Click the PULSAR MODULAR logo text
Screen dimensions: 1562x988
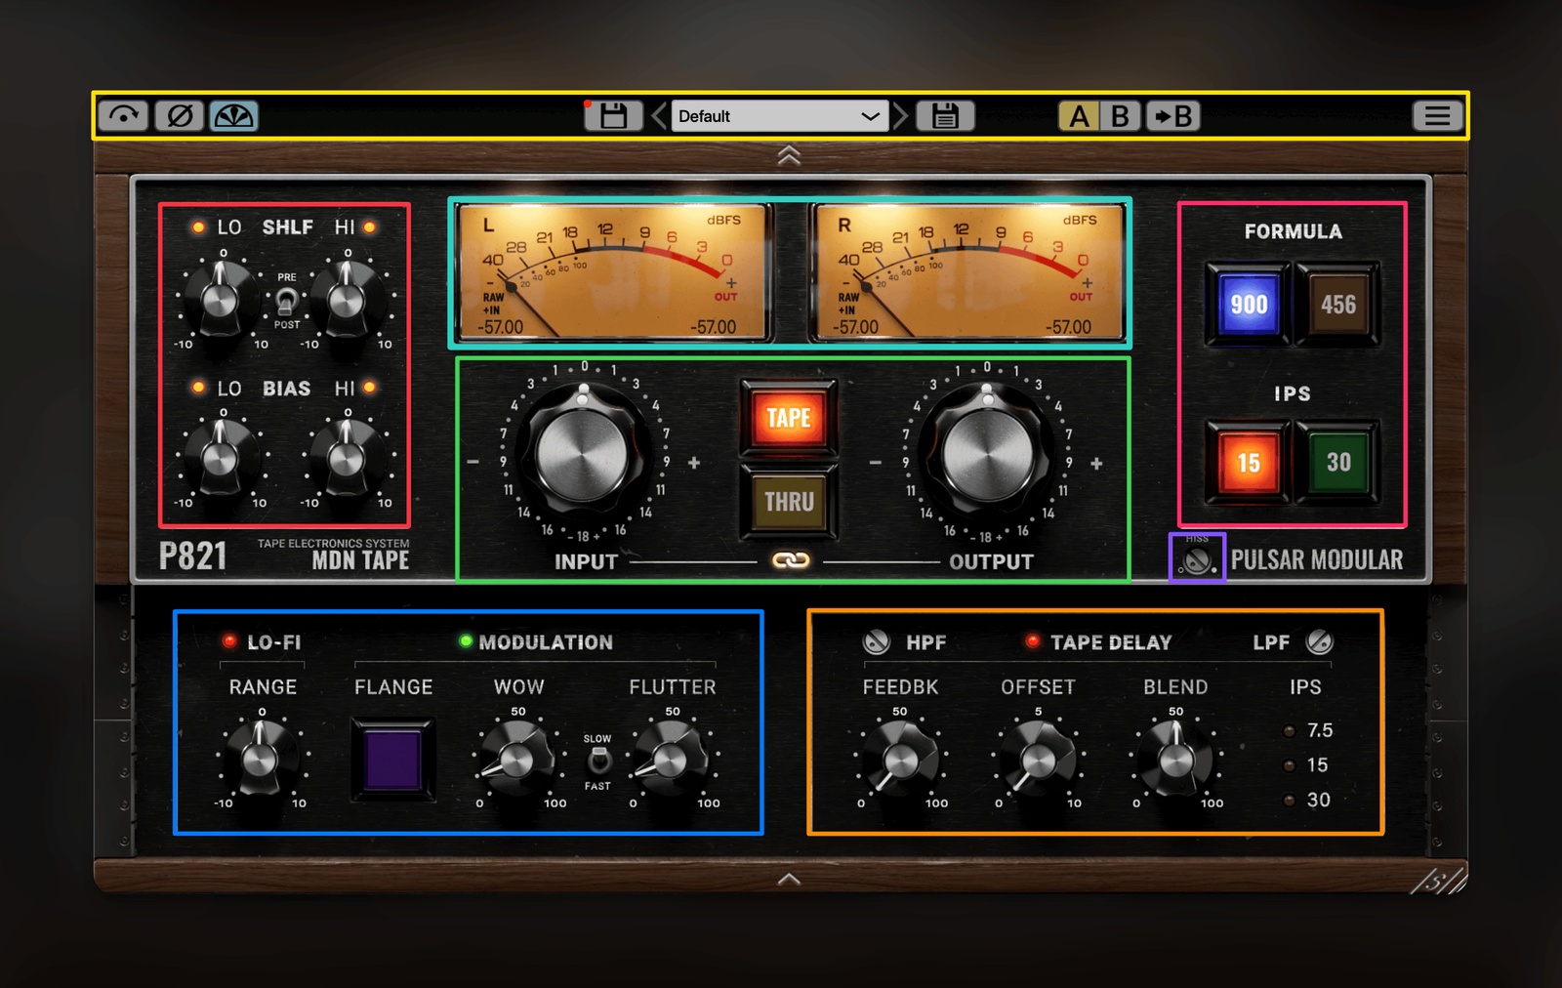(x=1317, y=560)
